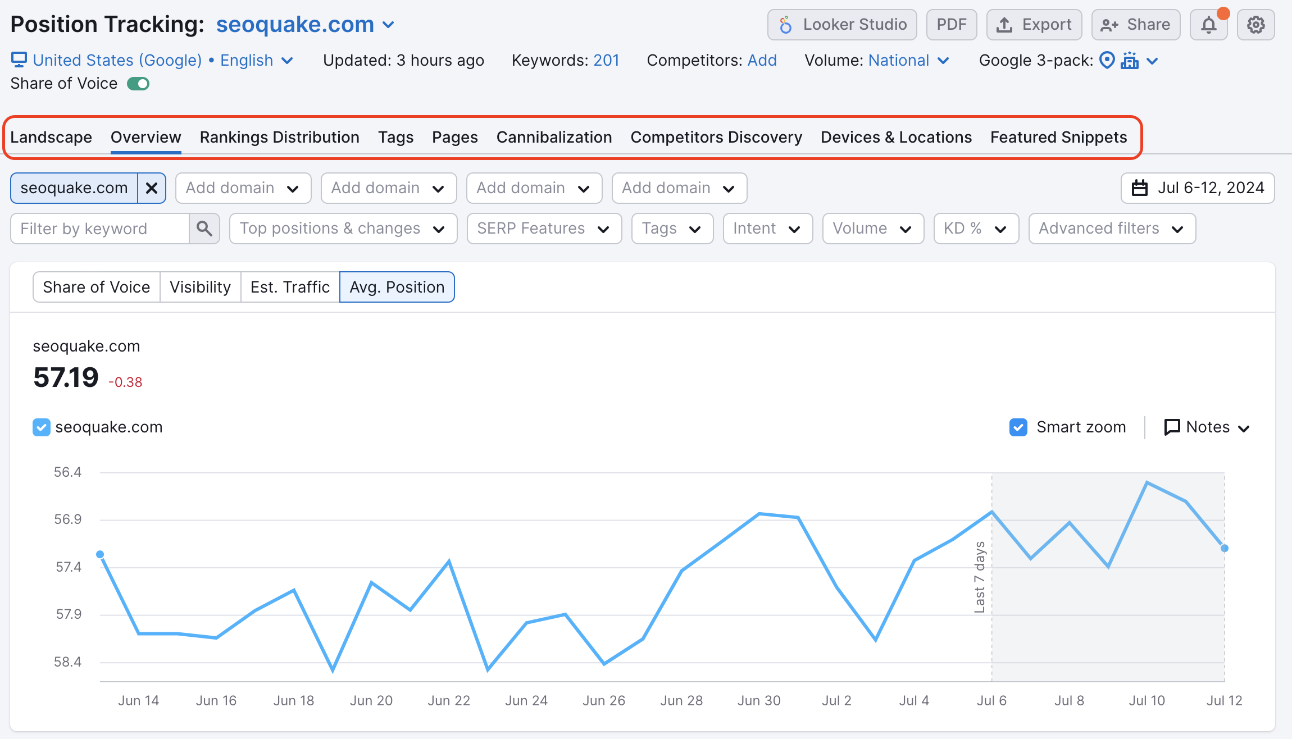Screen dimensions: 1292x739
Task: Click the notification bell icon
Action: pos(1209,24)
